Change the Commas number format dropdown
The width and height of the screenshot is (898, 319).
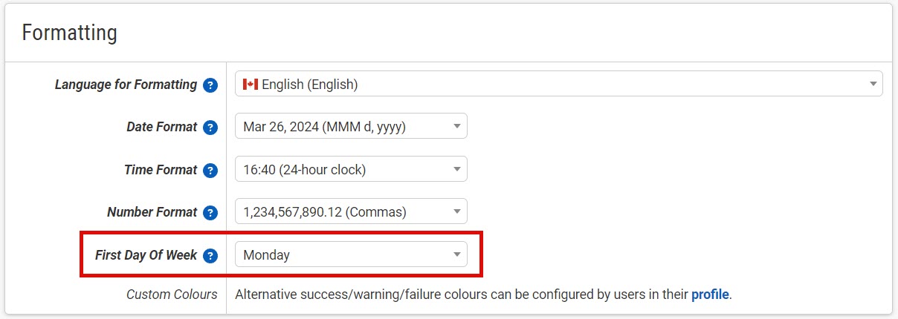coord(351,212)
